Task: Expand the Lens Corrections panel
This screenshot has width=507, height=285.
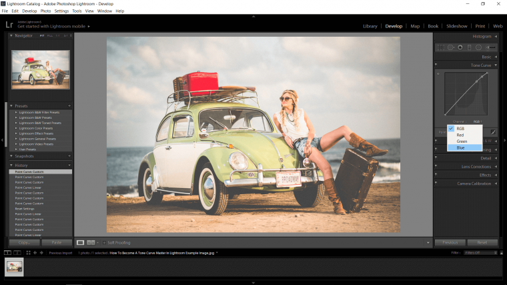Action: [x=496, y=167]
